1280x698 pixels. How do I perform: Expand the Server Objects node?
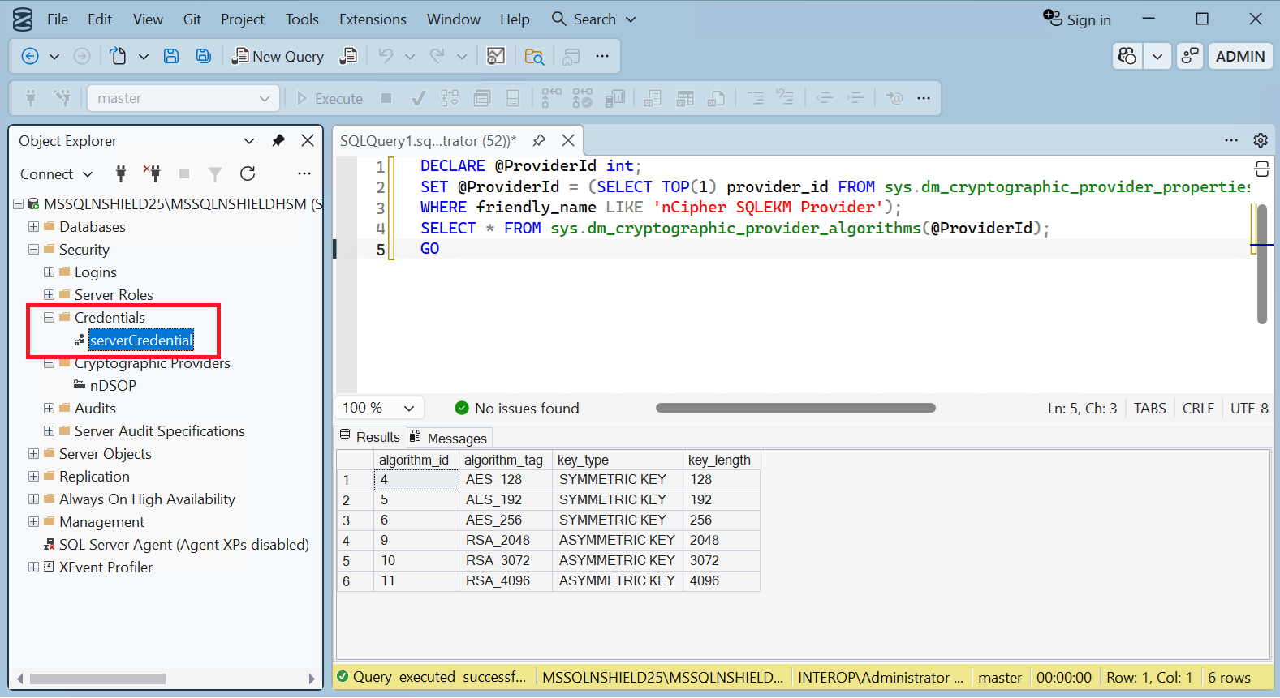[33, 454]
